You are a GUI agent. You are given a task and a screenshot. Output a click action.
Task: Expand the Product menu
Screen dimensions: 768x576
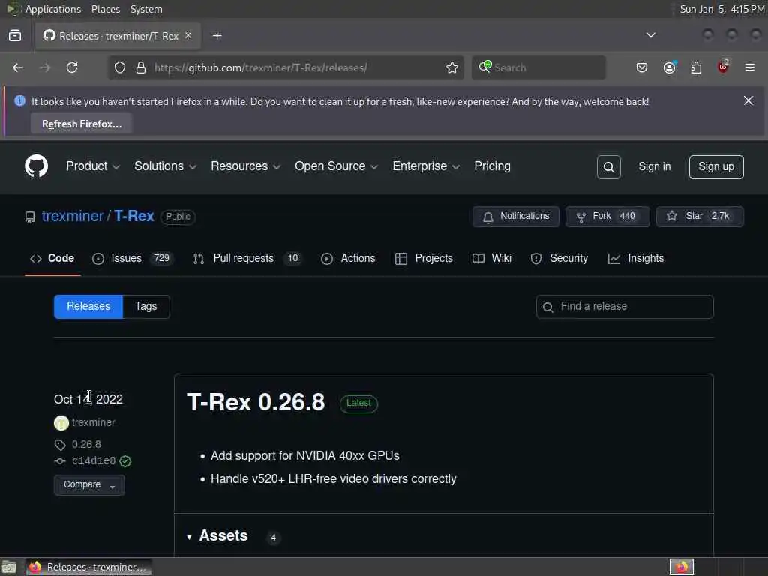(92, 166)
